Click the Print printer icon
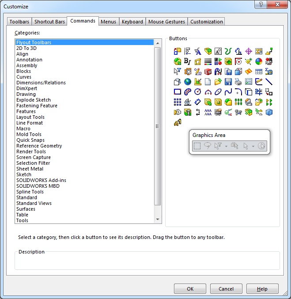The image size is (291, 299). (x=238, y=82)
